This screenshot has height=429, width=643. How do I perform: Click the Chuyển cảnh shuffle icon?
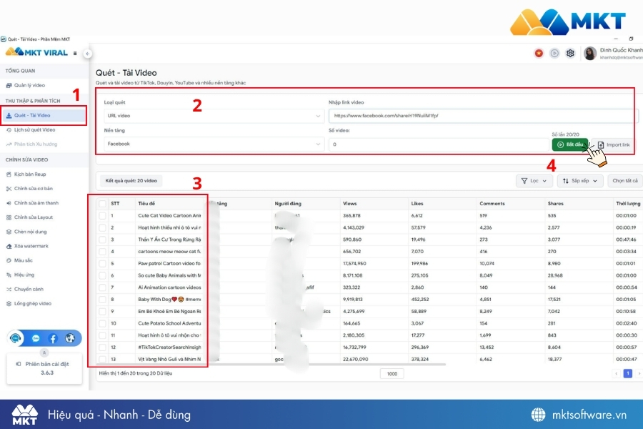tap(9, 289)
